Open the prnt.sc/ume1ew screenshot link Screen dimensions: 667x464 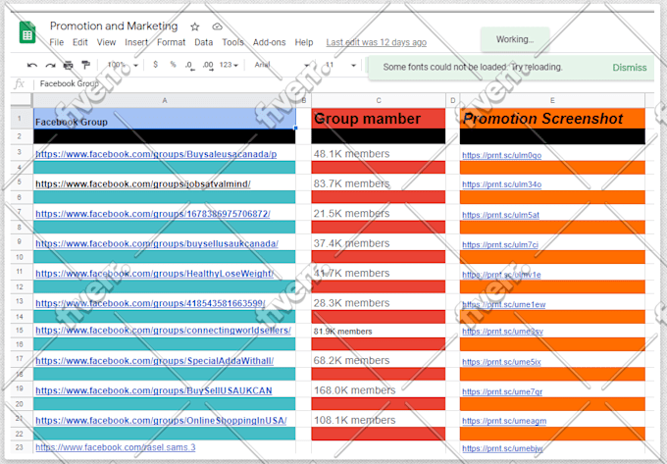coord(503,304)
